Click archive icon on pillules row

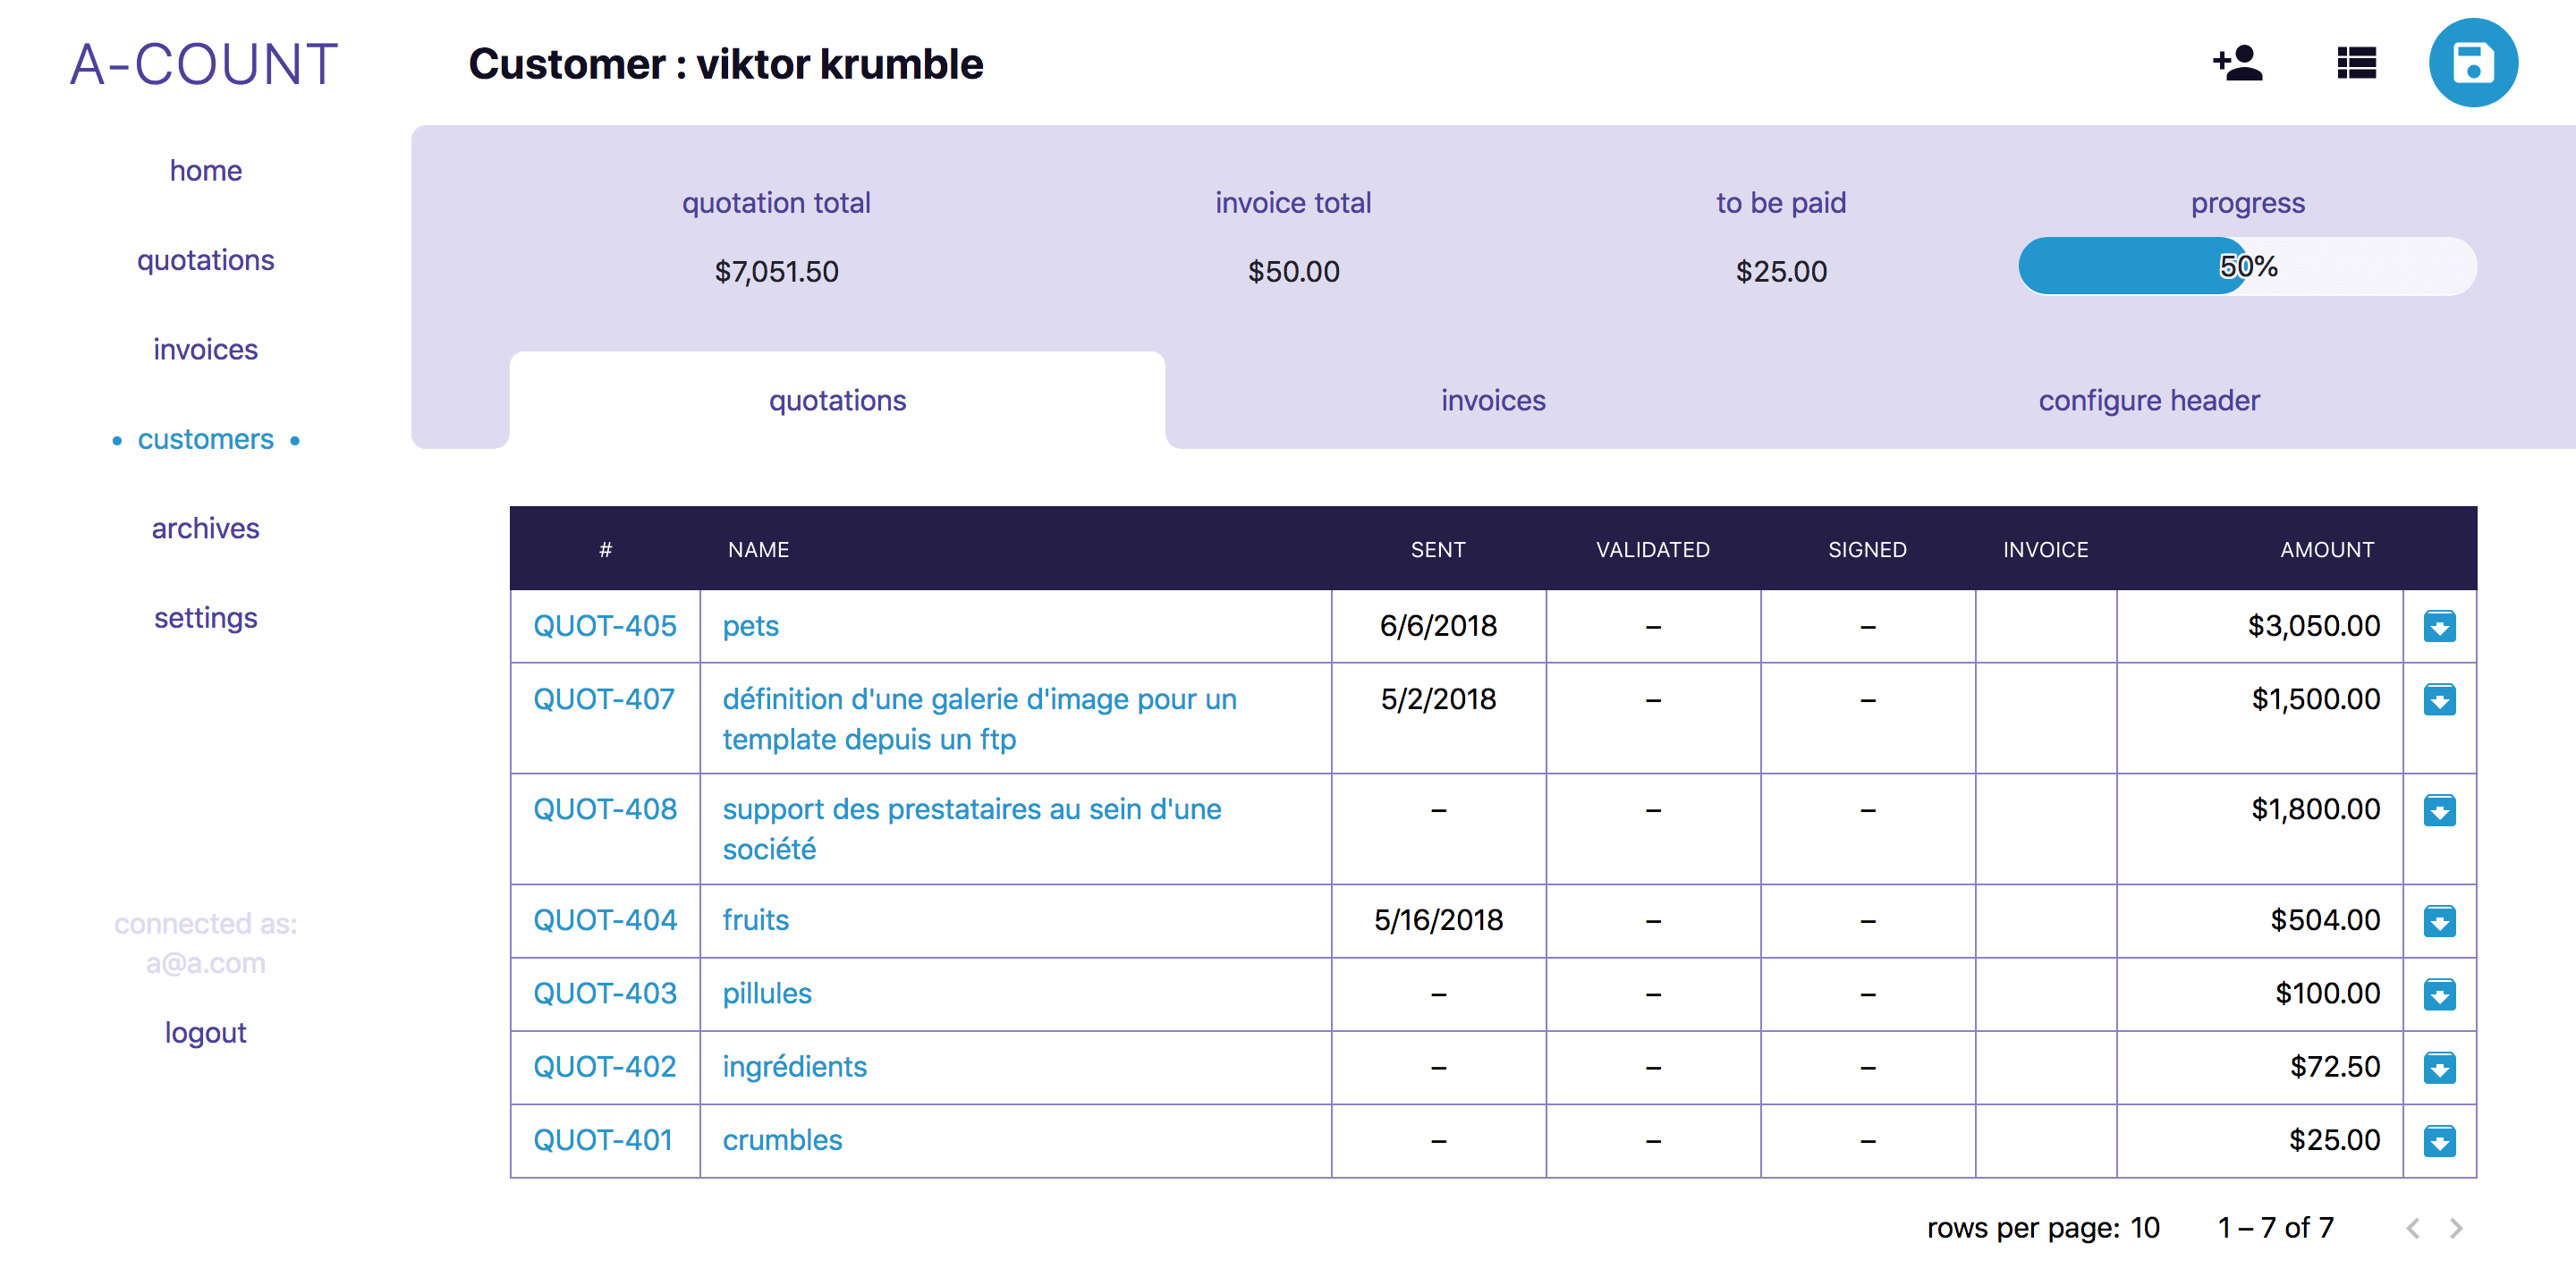point(2438,994)
